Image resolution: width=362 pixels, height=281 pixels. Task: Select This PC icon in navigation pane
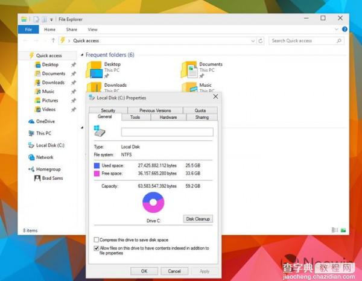click(31, 133)
